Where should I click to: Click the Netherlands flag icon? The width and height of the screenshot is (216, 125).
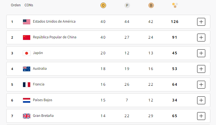26,100
